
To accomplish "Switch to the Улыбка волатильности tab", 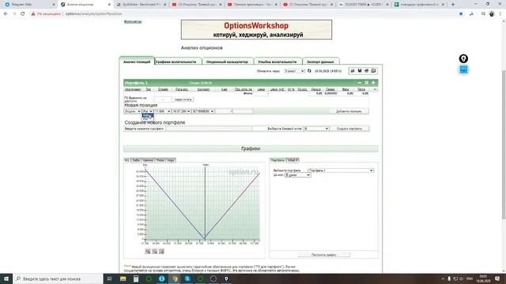I will click(278, 62).
